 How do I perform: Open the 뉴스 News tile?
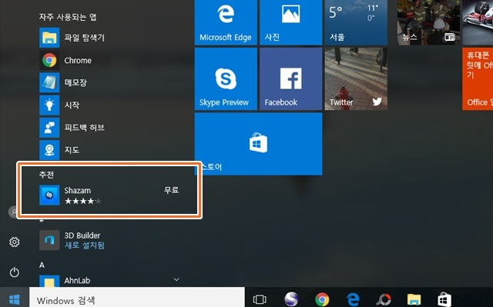coord(428,22)
